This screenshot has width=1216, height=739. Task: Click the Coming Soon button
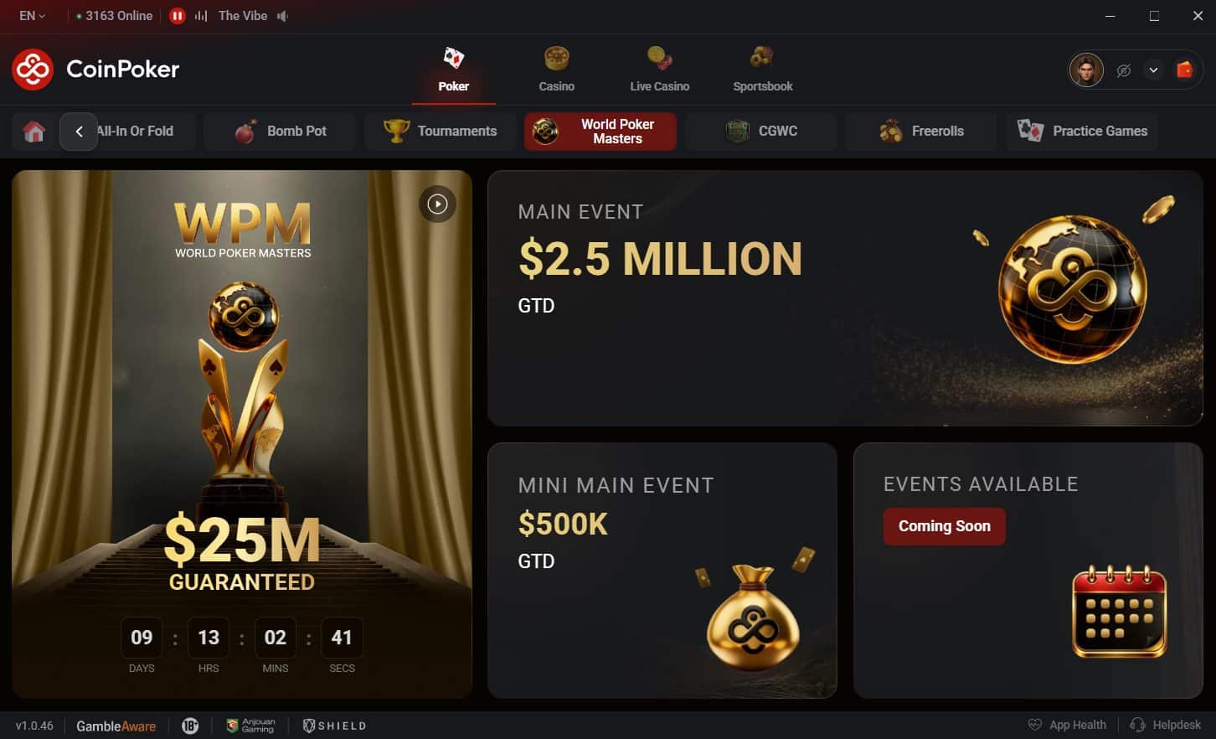pyautogui.click(x=945, y=526)
